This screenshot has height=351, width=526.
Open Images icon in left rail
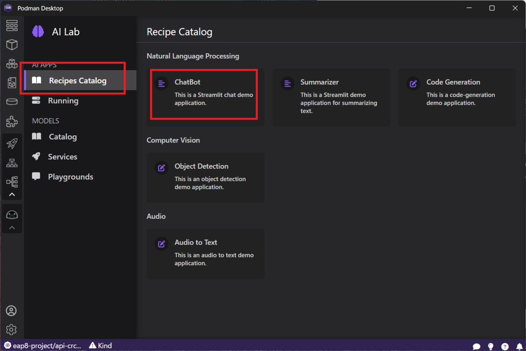[12, 82]
